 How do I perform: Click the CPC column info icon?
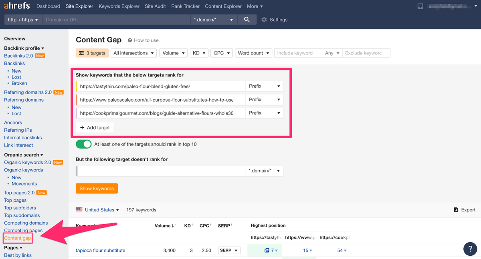pyautogui.click(x=211, y=225)
